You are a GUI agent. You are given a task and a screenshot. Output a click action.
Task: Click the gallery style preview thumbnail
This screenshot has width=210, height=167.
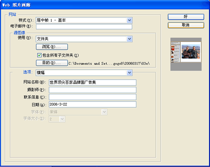coord(186,54)
